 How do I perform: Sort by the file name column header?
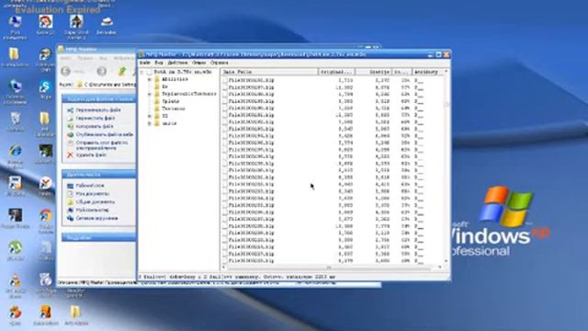click(269, 72)
